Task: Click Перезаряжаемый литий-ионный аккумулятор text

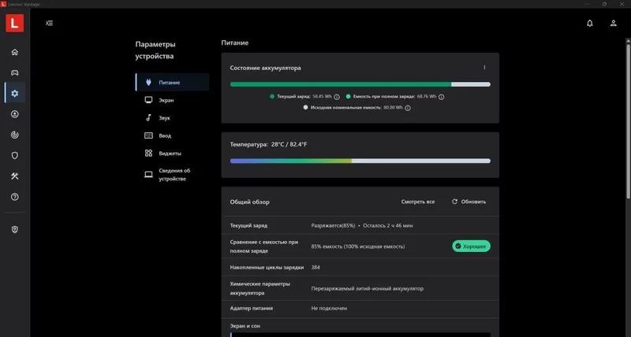Action: [367, 288]
